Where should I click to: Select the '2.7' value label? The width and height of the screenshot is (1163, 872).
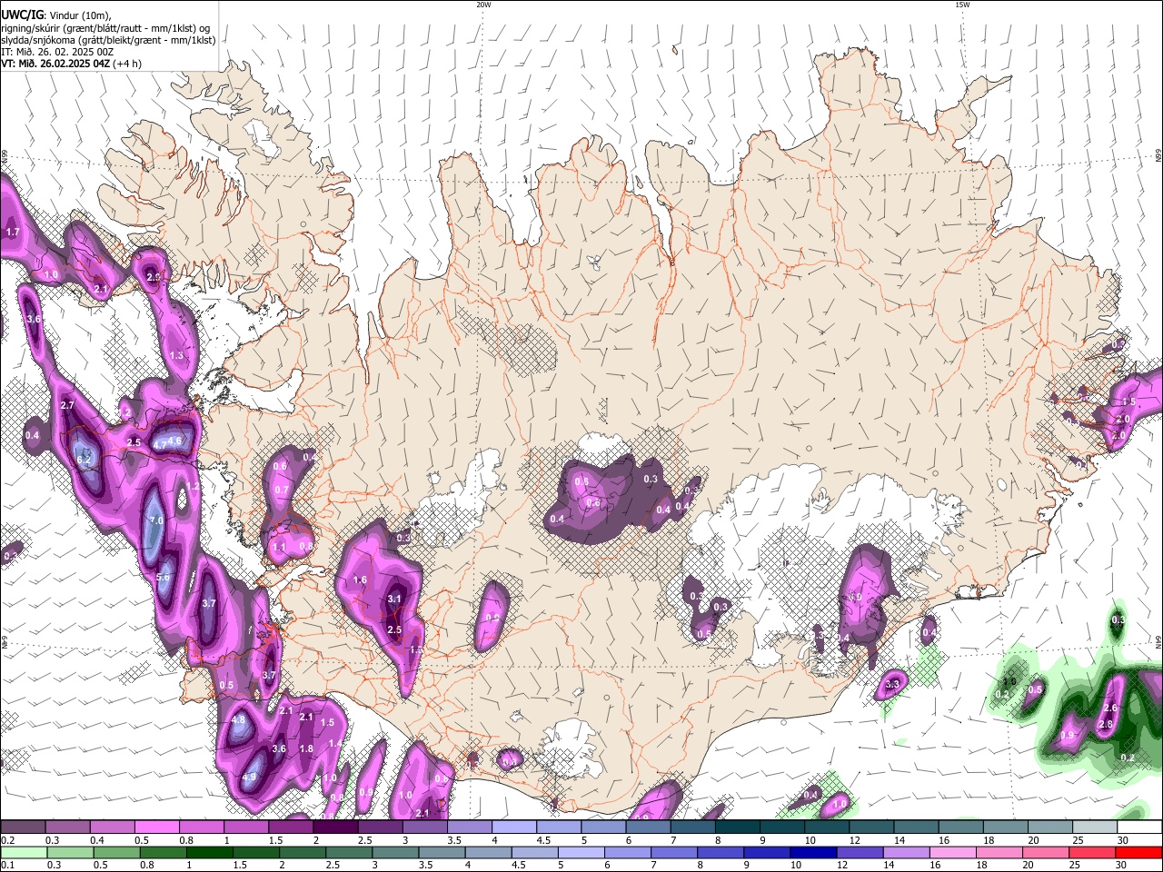tap(67, 404)
